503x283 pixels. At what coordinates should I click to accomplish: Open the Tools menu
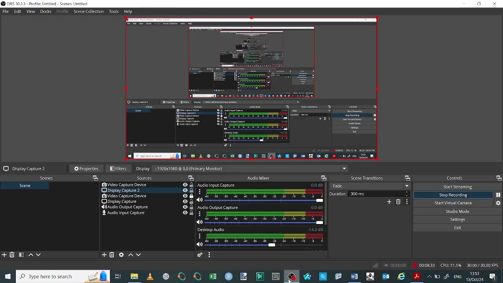[114, 12]
